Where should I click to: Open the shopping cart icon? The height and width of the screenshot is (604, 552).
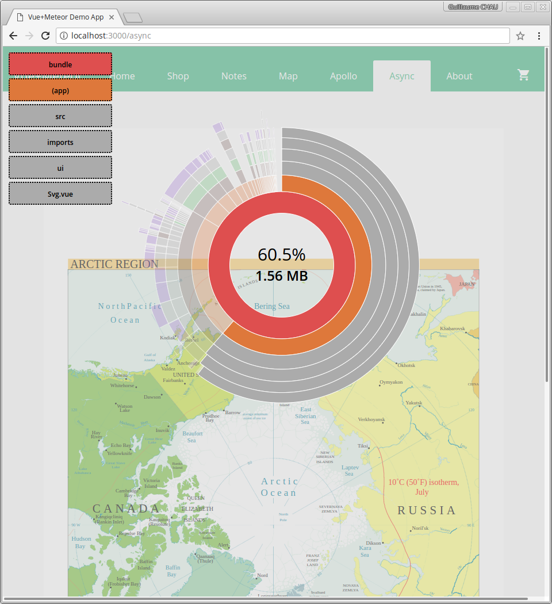pyautogui.click(x=523, y=75)
